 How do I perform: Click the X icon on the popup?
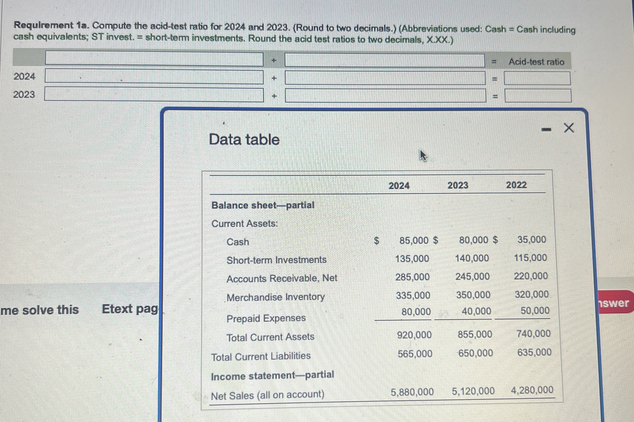point(569,128)
